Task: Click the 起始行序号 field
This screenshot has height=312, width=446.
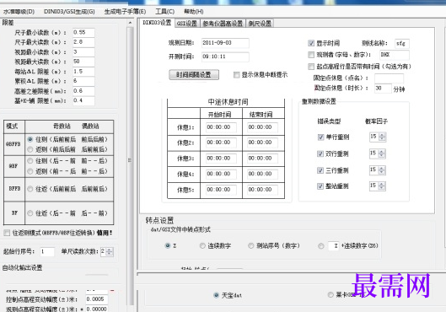Action: (x=47, y=251)
